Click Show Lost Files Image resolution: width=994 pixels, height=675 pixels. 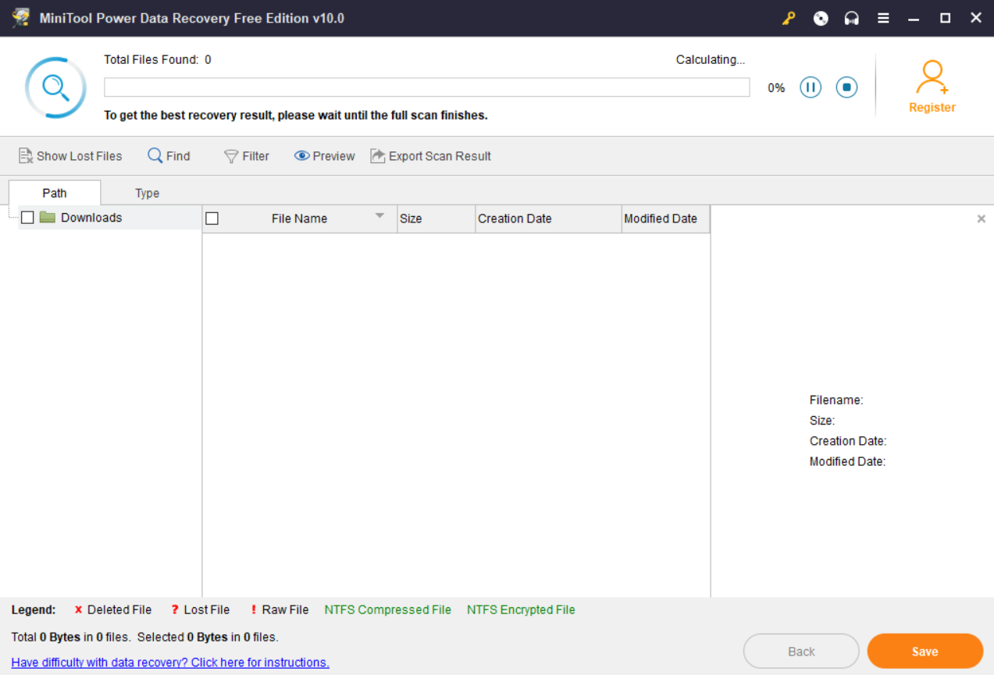(70, 156)
